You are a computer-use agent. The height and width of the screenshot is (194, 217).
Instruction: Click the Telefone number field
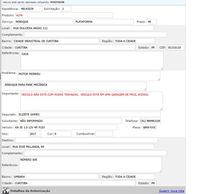coord(150,121)
